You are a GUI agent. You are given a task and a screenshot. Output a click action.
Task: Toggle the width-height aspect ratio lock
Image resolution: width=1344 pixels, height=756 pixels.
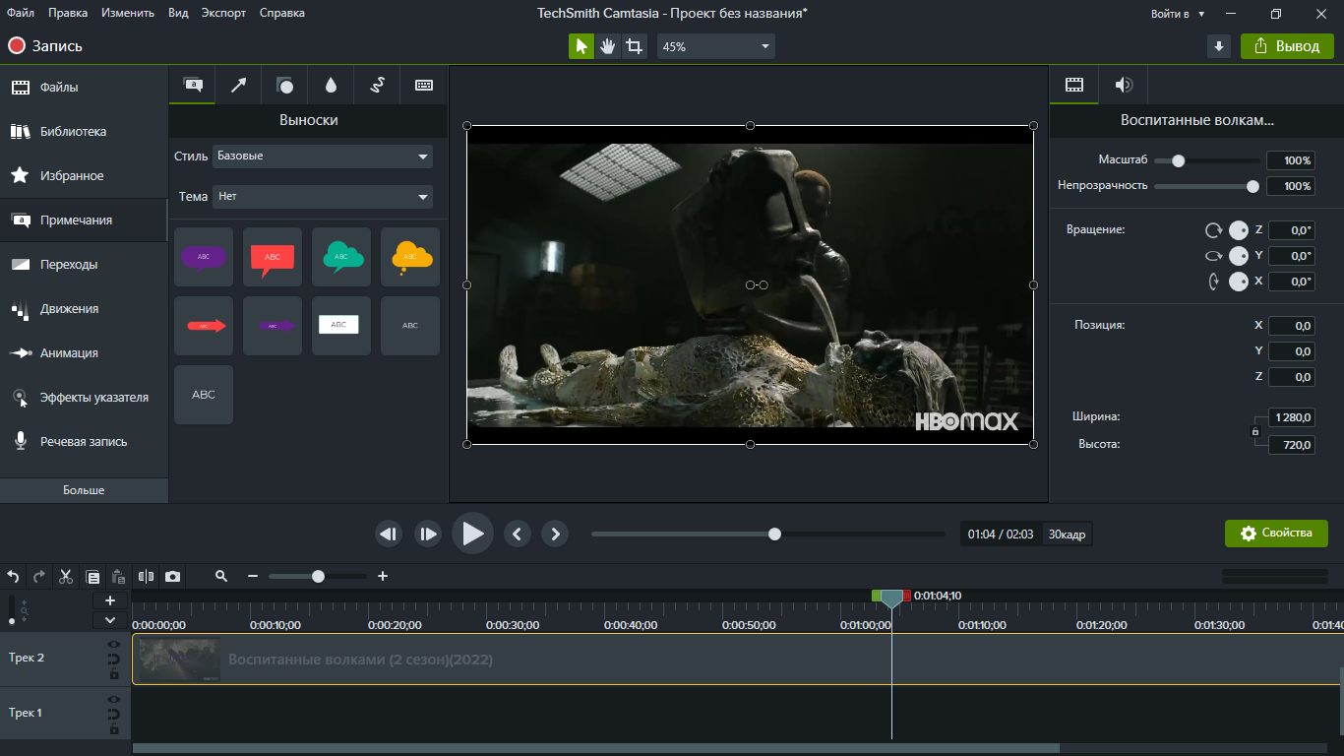pyautogui.click(x=1254, y=431)
